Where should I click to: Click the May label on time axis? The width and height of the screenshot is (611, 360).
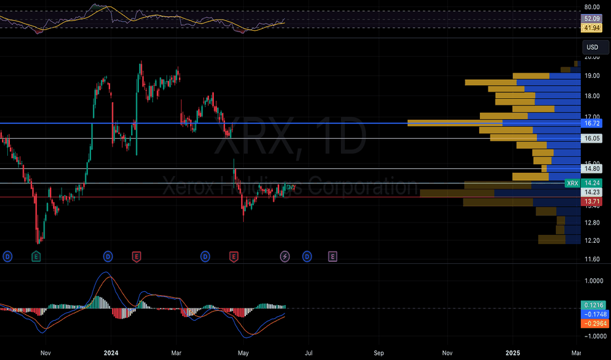243,353
